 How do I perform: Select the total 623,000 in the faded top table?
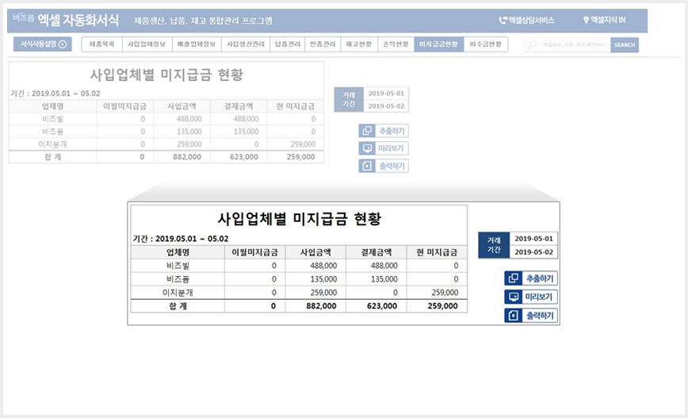[x=239, y=157]
